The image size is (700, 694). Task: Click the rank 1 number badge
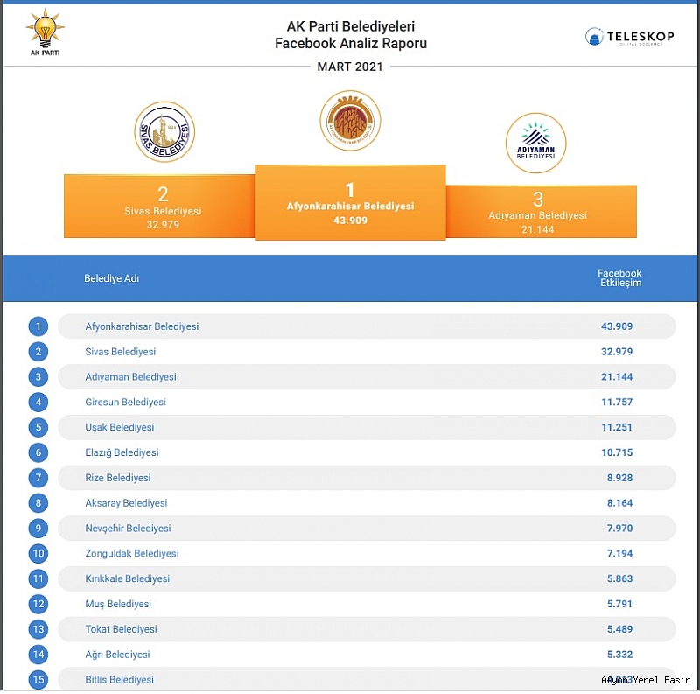[38, 326]
